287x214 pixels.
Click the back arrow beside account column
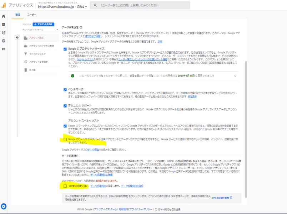pos(17,37)
